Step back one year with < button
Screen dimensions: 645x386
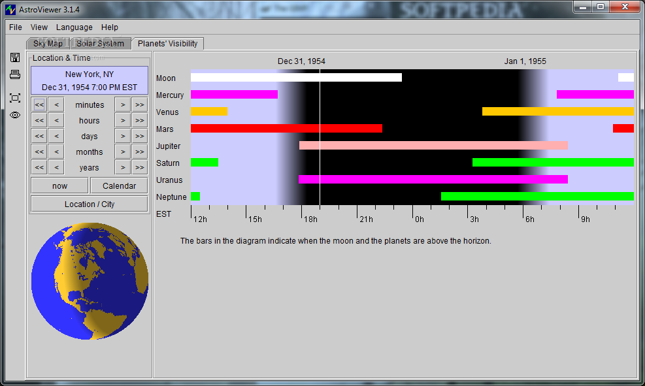pos(56,167)
